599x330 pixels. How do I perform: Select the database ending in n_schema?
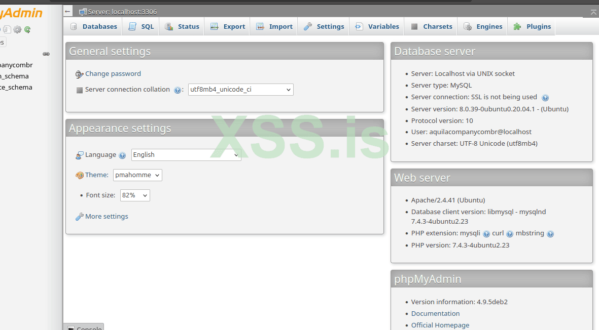(x=14, y=76)
